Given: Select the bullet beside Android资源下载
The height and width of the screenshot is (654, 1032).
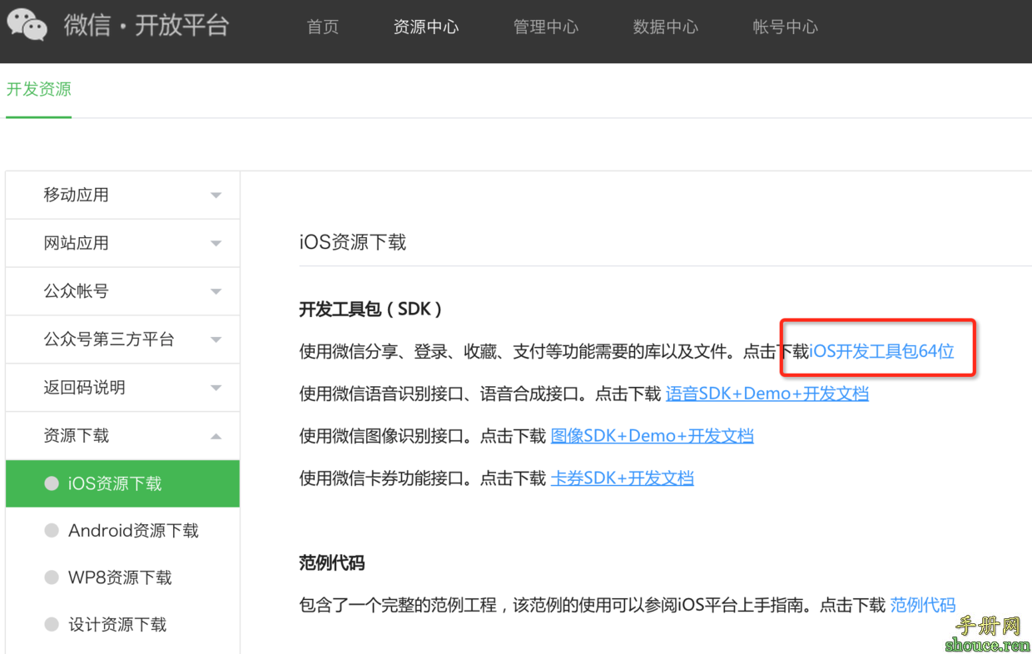Looking at the screenshot, I should click(x=50, y=530).
